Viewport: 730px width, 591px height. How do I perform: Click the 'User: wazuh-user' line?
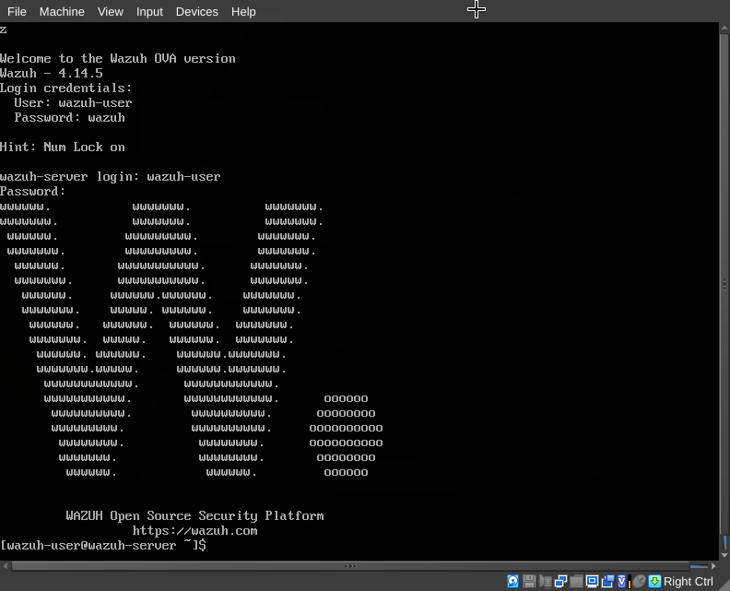(73, 103)
